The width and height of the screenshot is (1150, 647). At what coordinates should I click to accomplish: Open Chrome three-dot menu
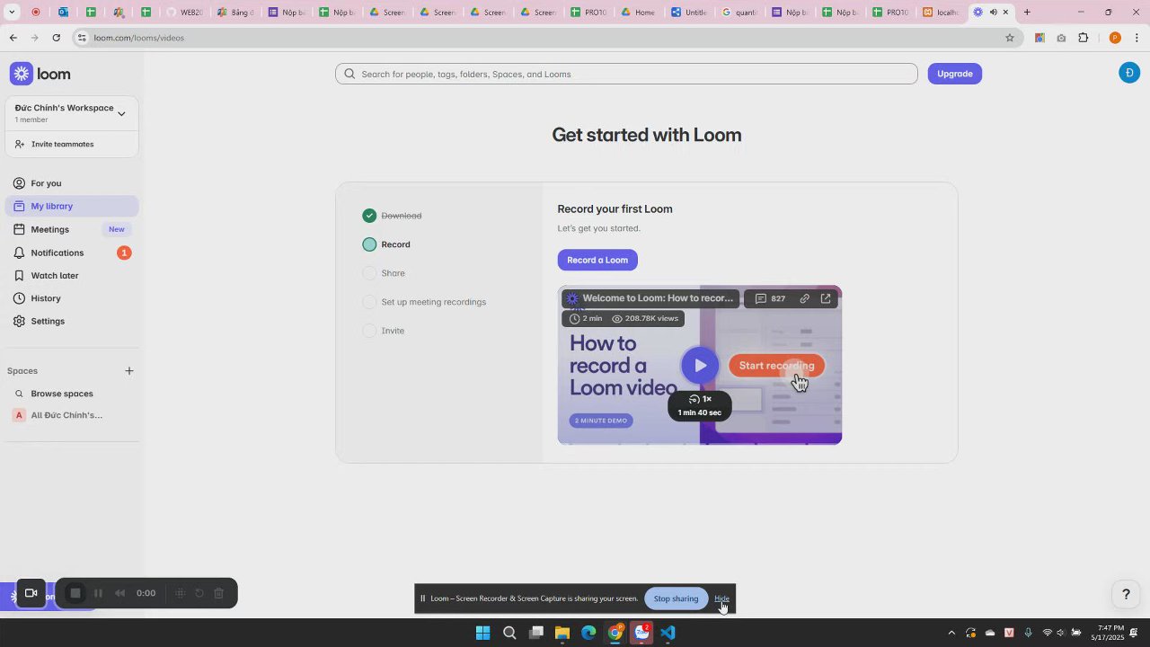point(1137,38)
